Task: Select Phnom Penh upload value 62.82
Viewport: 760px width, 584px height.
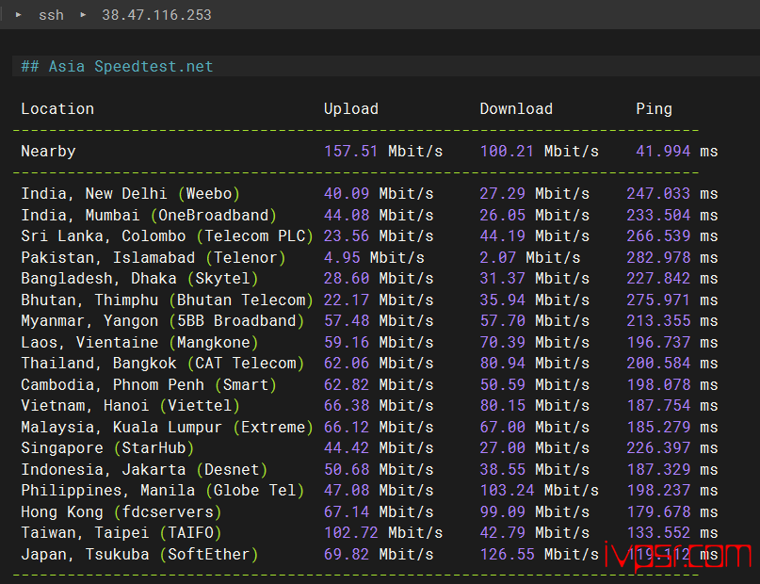Action: point(346,384)
